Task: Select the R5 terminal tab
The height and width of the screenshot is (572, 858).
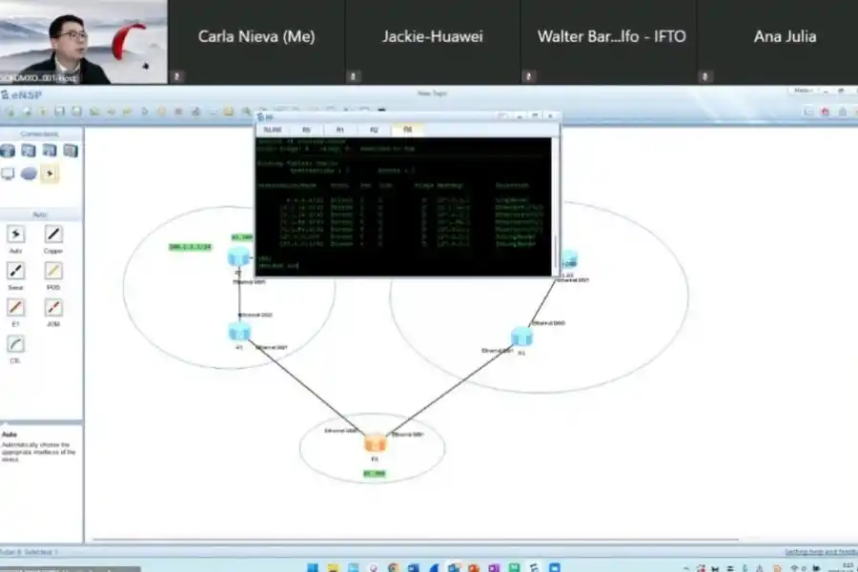Action: point(306,129)
